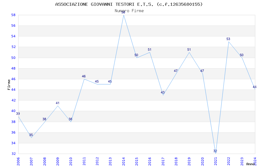Click the 2007 year label on x-axis

coord(32,162)
